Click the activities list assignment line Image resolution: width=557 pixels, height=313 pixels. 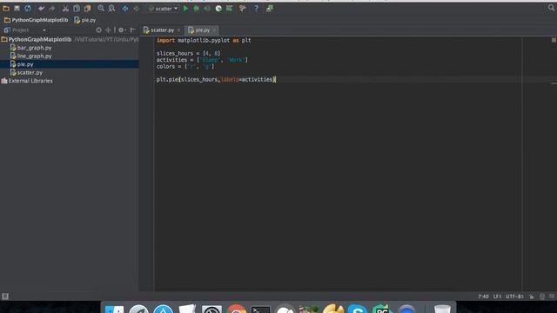[202, 60]
